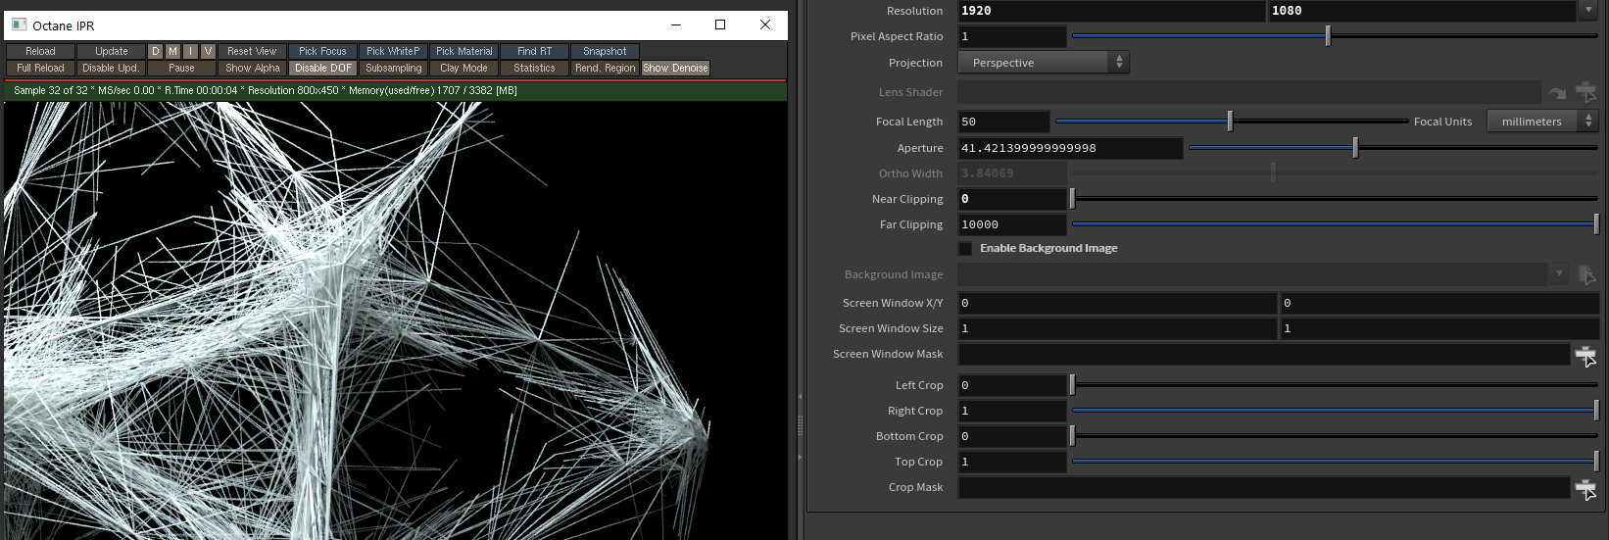Image resolution: width=1609 pixels, height=540 pixels.
Task: Toggle the D mode button
Action: (155, 51)
